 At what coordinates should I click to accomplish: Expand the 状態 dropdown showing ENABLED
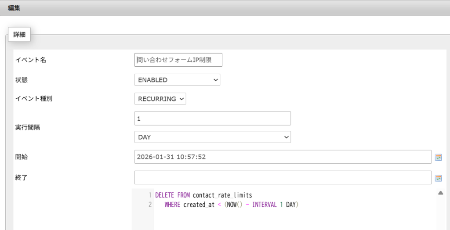tap(177, 80)
